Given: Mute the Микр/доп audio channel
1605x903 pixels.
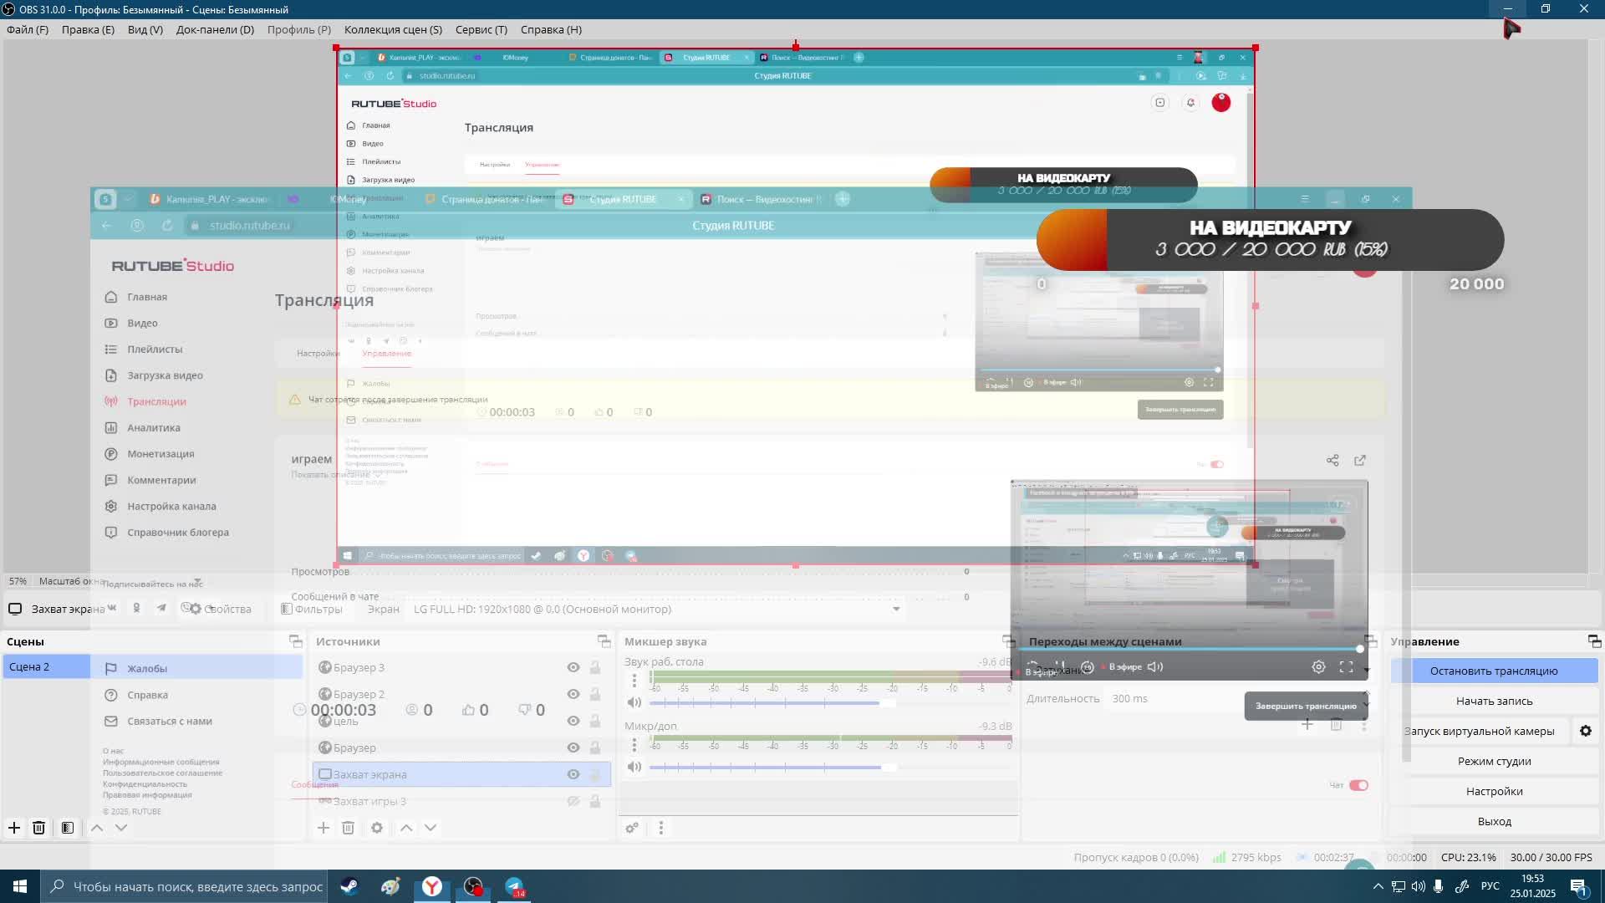Looking at the screenshot, I should (x=634, y=767).
